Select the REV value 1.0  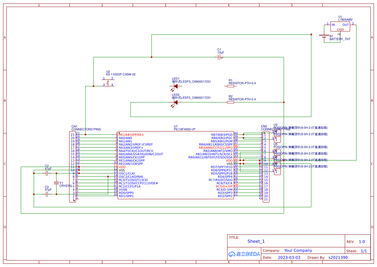[x=362, y=242]
